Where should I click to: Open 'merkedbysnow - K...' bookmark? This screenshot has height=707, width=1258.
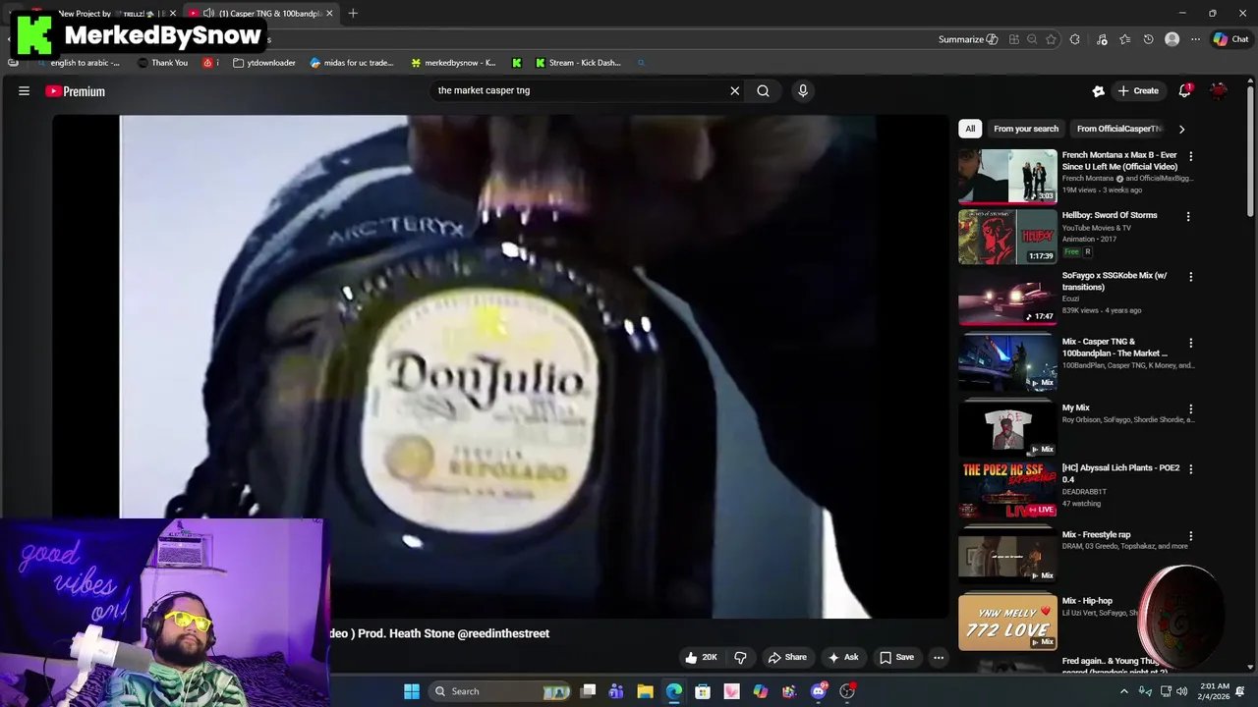453,63
